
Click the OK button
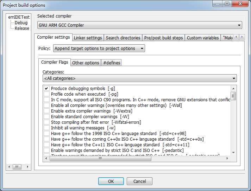pos(111,182)
